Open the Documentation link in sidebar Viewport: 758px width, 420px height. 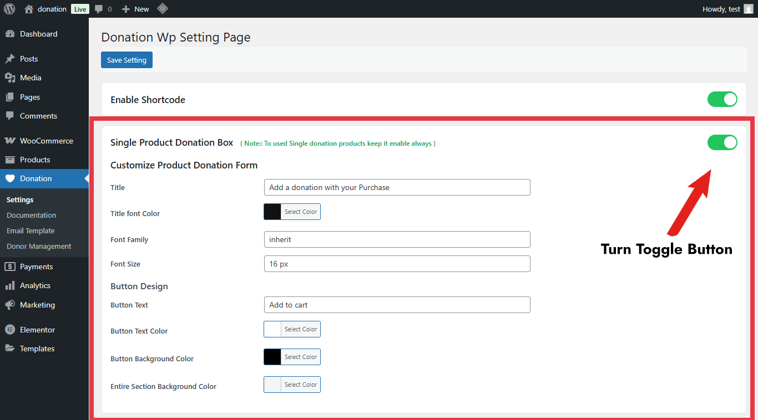coord(31,215)
